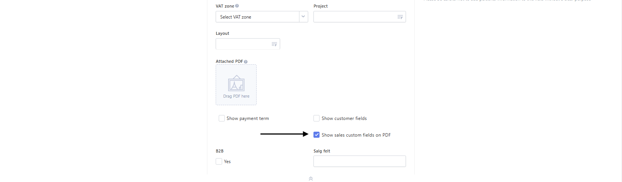
Task: Open the Attached PDF help icon
Action: coord(246,62)
